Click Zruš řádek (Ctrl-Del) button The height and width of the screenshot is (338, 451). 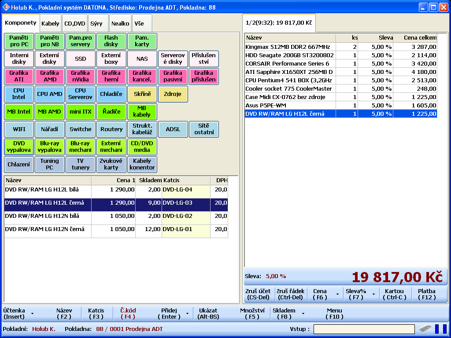tap(291, 294)
